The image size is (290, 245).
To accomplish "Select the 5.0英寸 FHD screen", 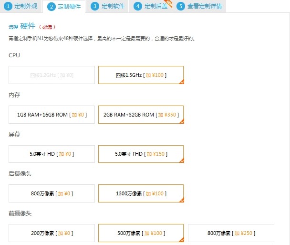I will pos(141,154).
